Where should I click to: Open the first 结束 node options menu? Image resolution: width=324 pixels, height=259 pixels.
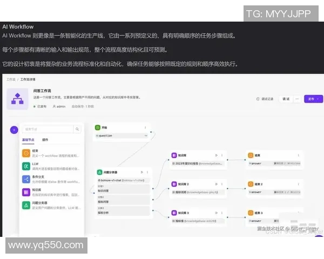[299, 155]
